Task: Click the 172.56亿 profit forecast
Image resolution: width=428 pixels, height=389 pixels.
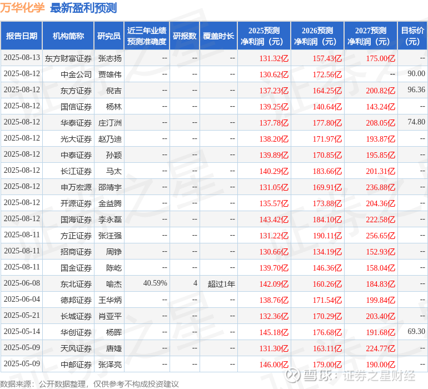Action: point(327,74)
